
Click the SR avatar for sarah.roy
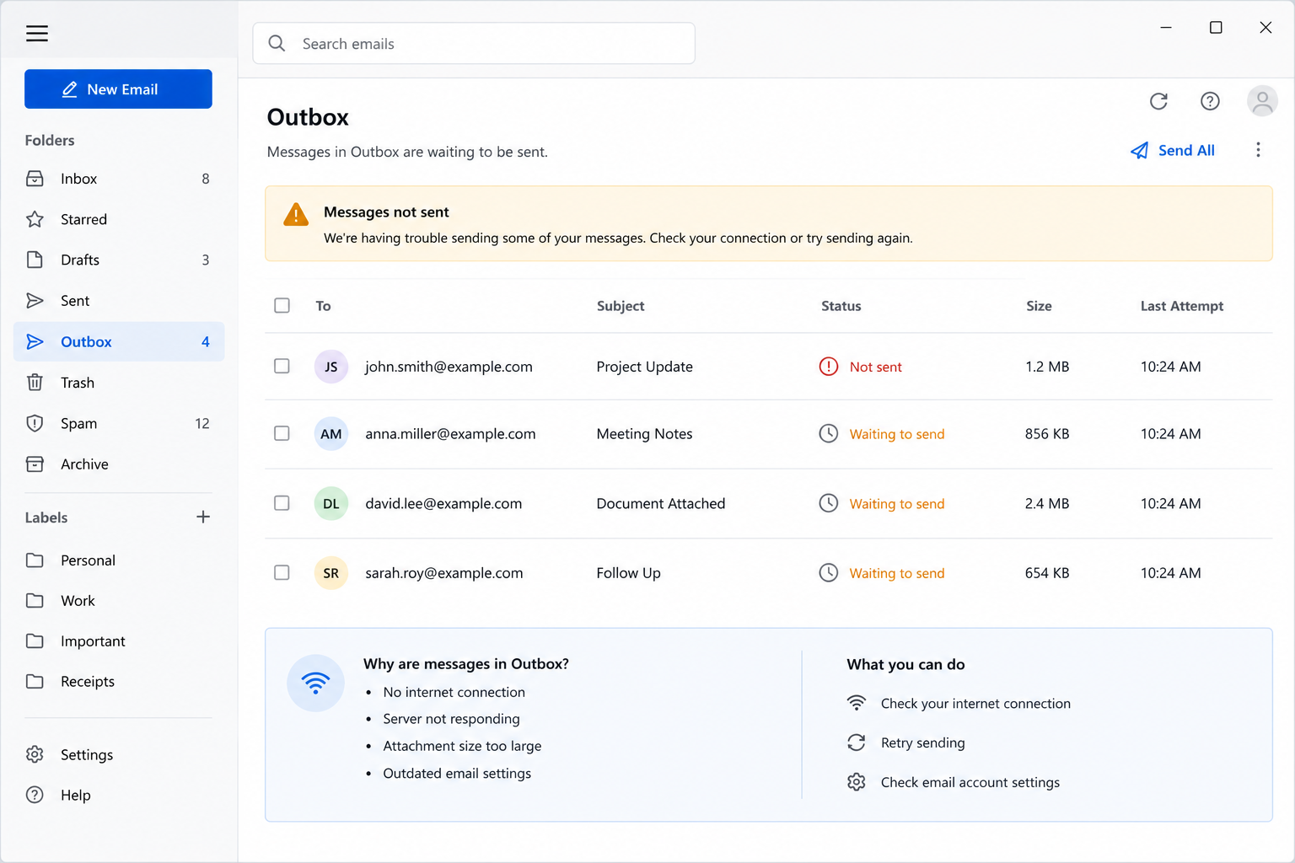pos(331,573)
